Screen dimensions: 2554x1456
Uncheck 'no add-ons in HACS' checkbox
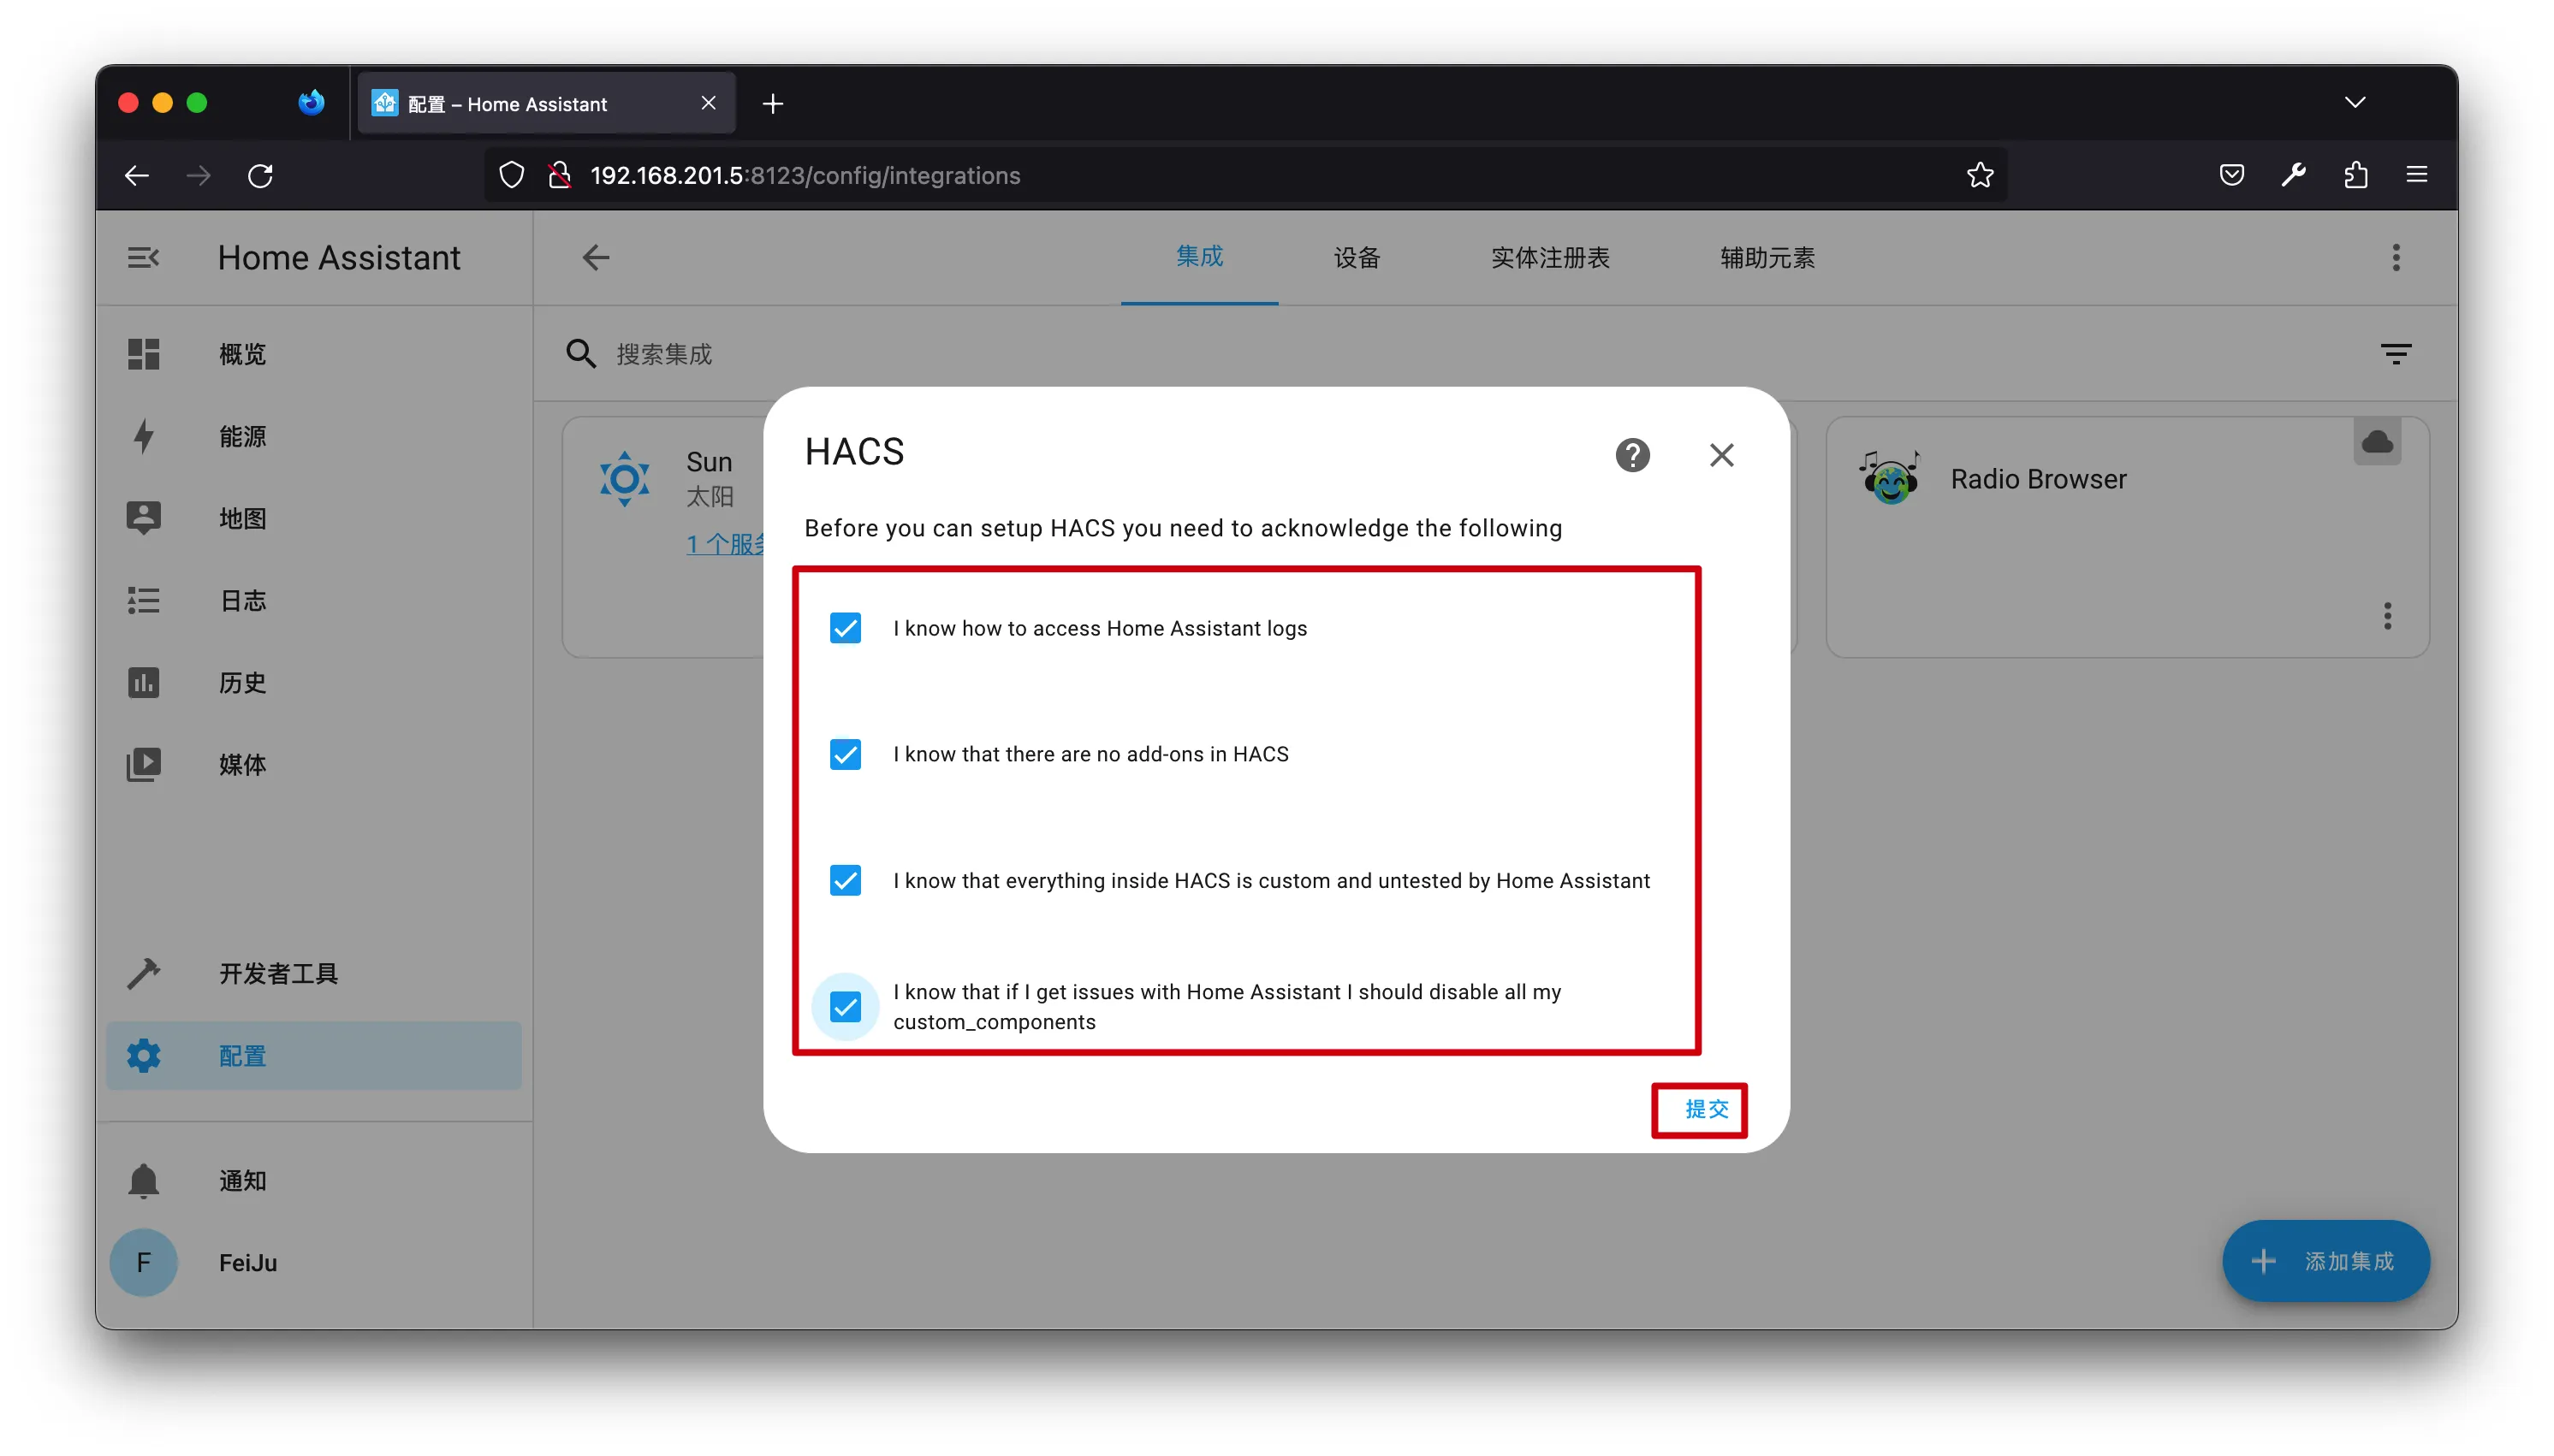[846, 754]
